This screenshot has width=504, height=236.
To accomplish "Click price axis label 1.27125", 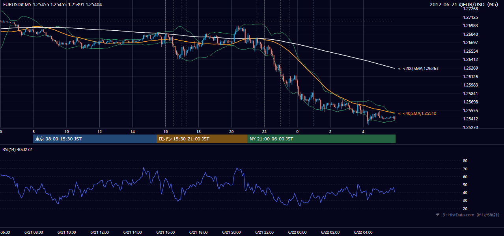I will pyautogui.click(x=471, y=17).
